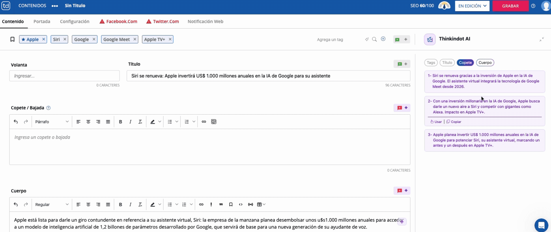
Task: Click the AI sparkle tag suggestion icon
Action: coord(367,39)
